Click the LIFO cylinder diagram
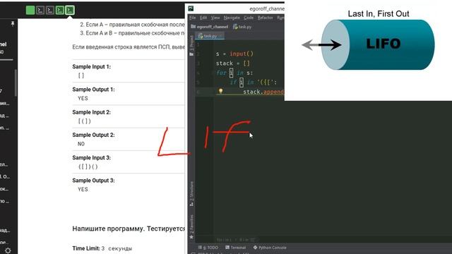 click(378, 44)
